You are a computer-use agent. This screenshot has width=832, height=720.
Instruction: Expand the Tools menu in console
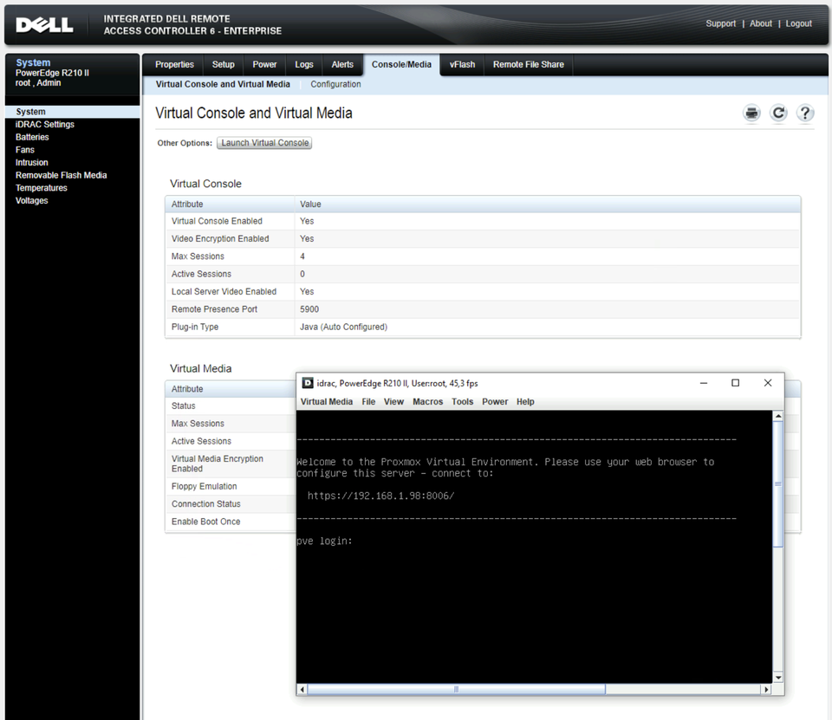coord(463,402)
